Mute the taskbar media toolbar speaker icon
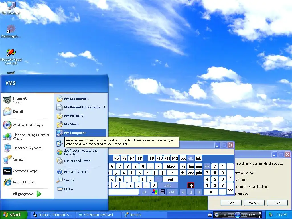Image resolution: width=292 pixels, height=219 pixels. [250, 215]
